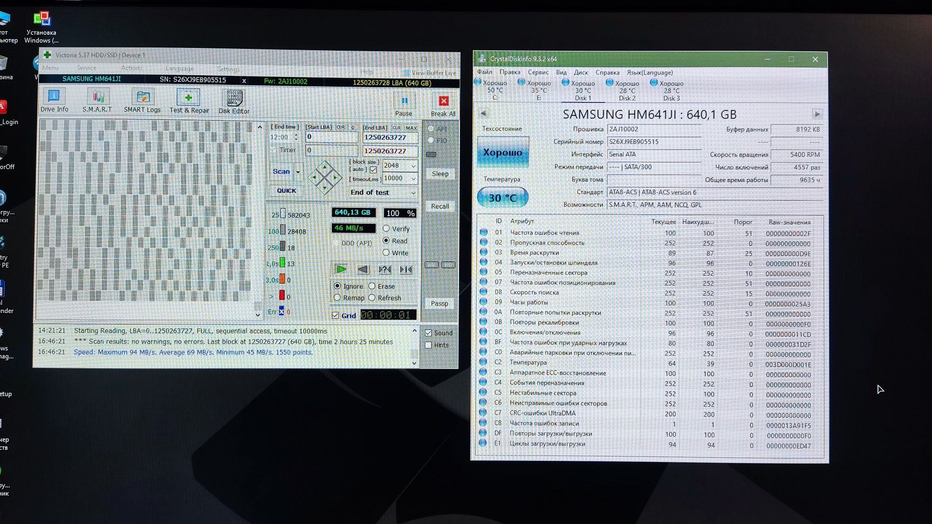Expand the log panel up arrow
This screenshot has width=932, height=524.
[414, 331]
